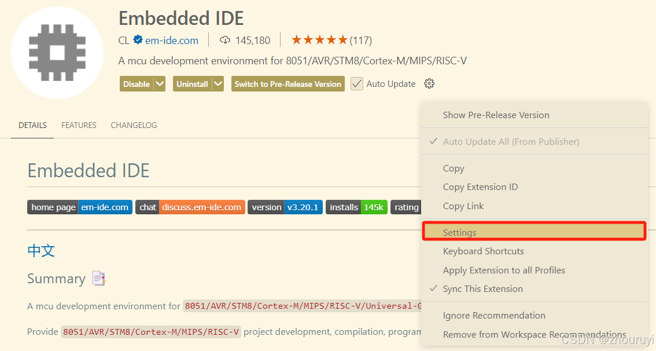
Task: Toggle Auto Update All (From Publisher)
Action: [x=535, y=141]
